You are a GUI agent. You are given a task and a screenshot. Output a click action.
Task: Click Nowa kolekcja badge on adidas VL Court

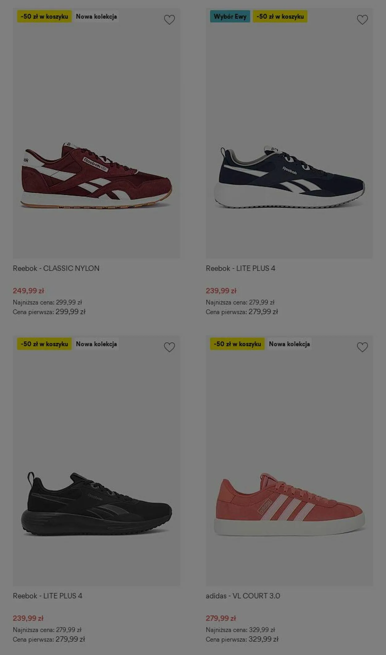pyautogui.click(x=289, y=344)
